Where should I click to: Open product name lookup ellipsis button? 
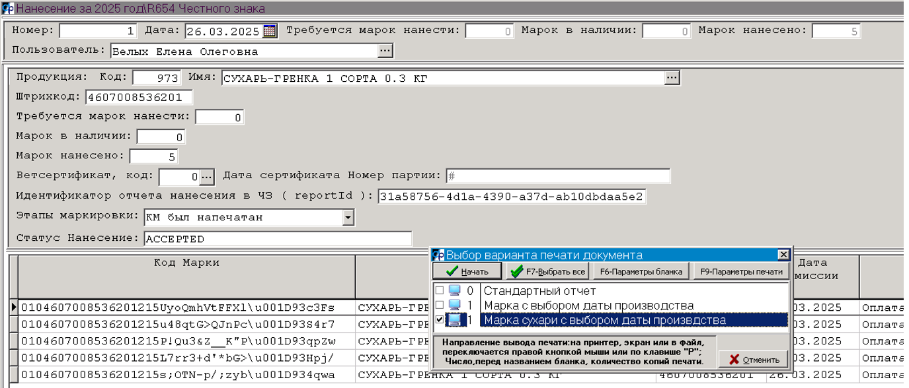[672, 78]
